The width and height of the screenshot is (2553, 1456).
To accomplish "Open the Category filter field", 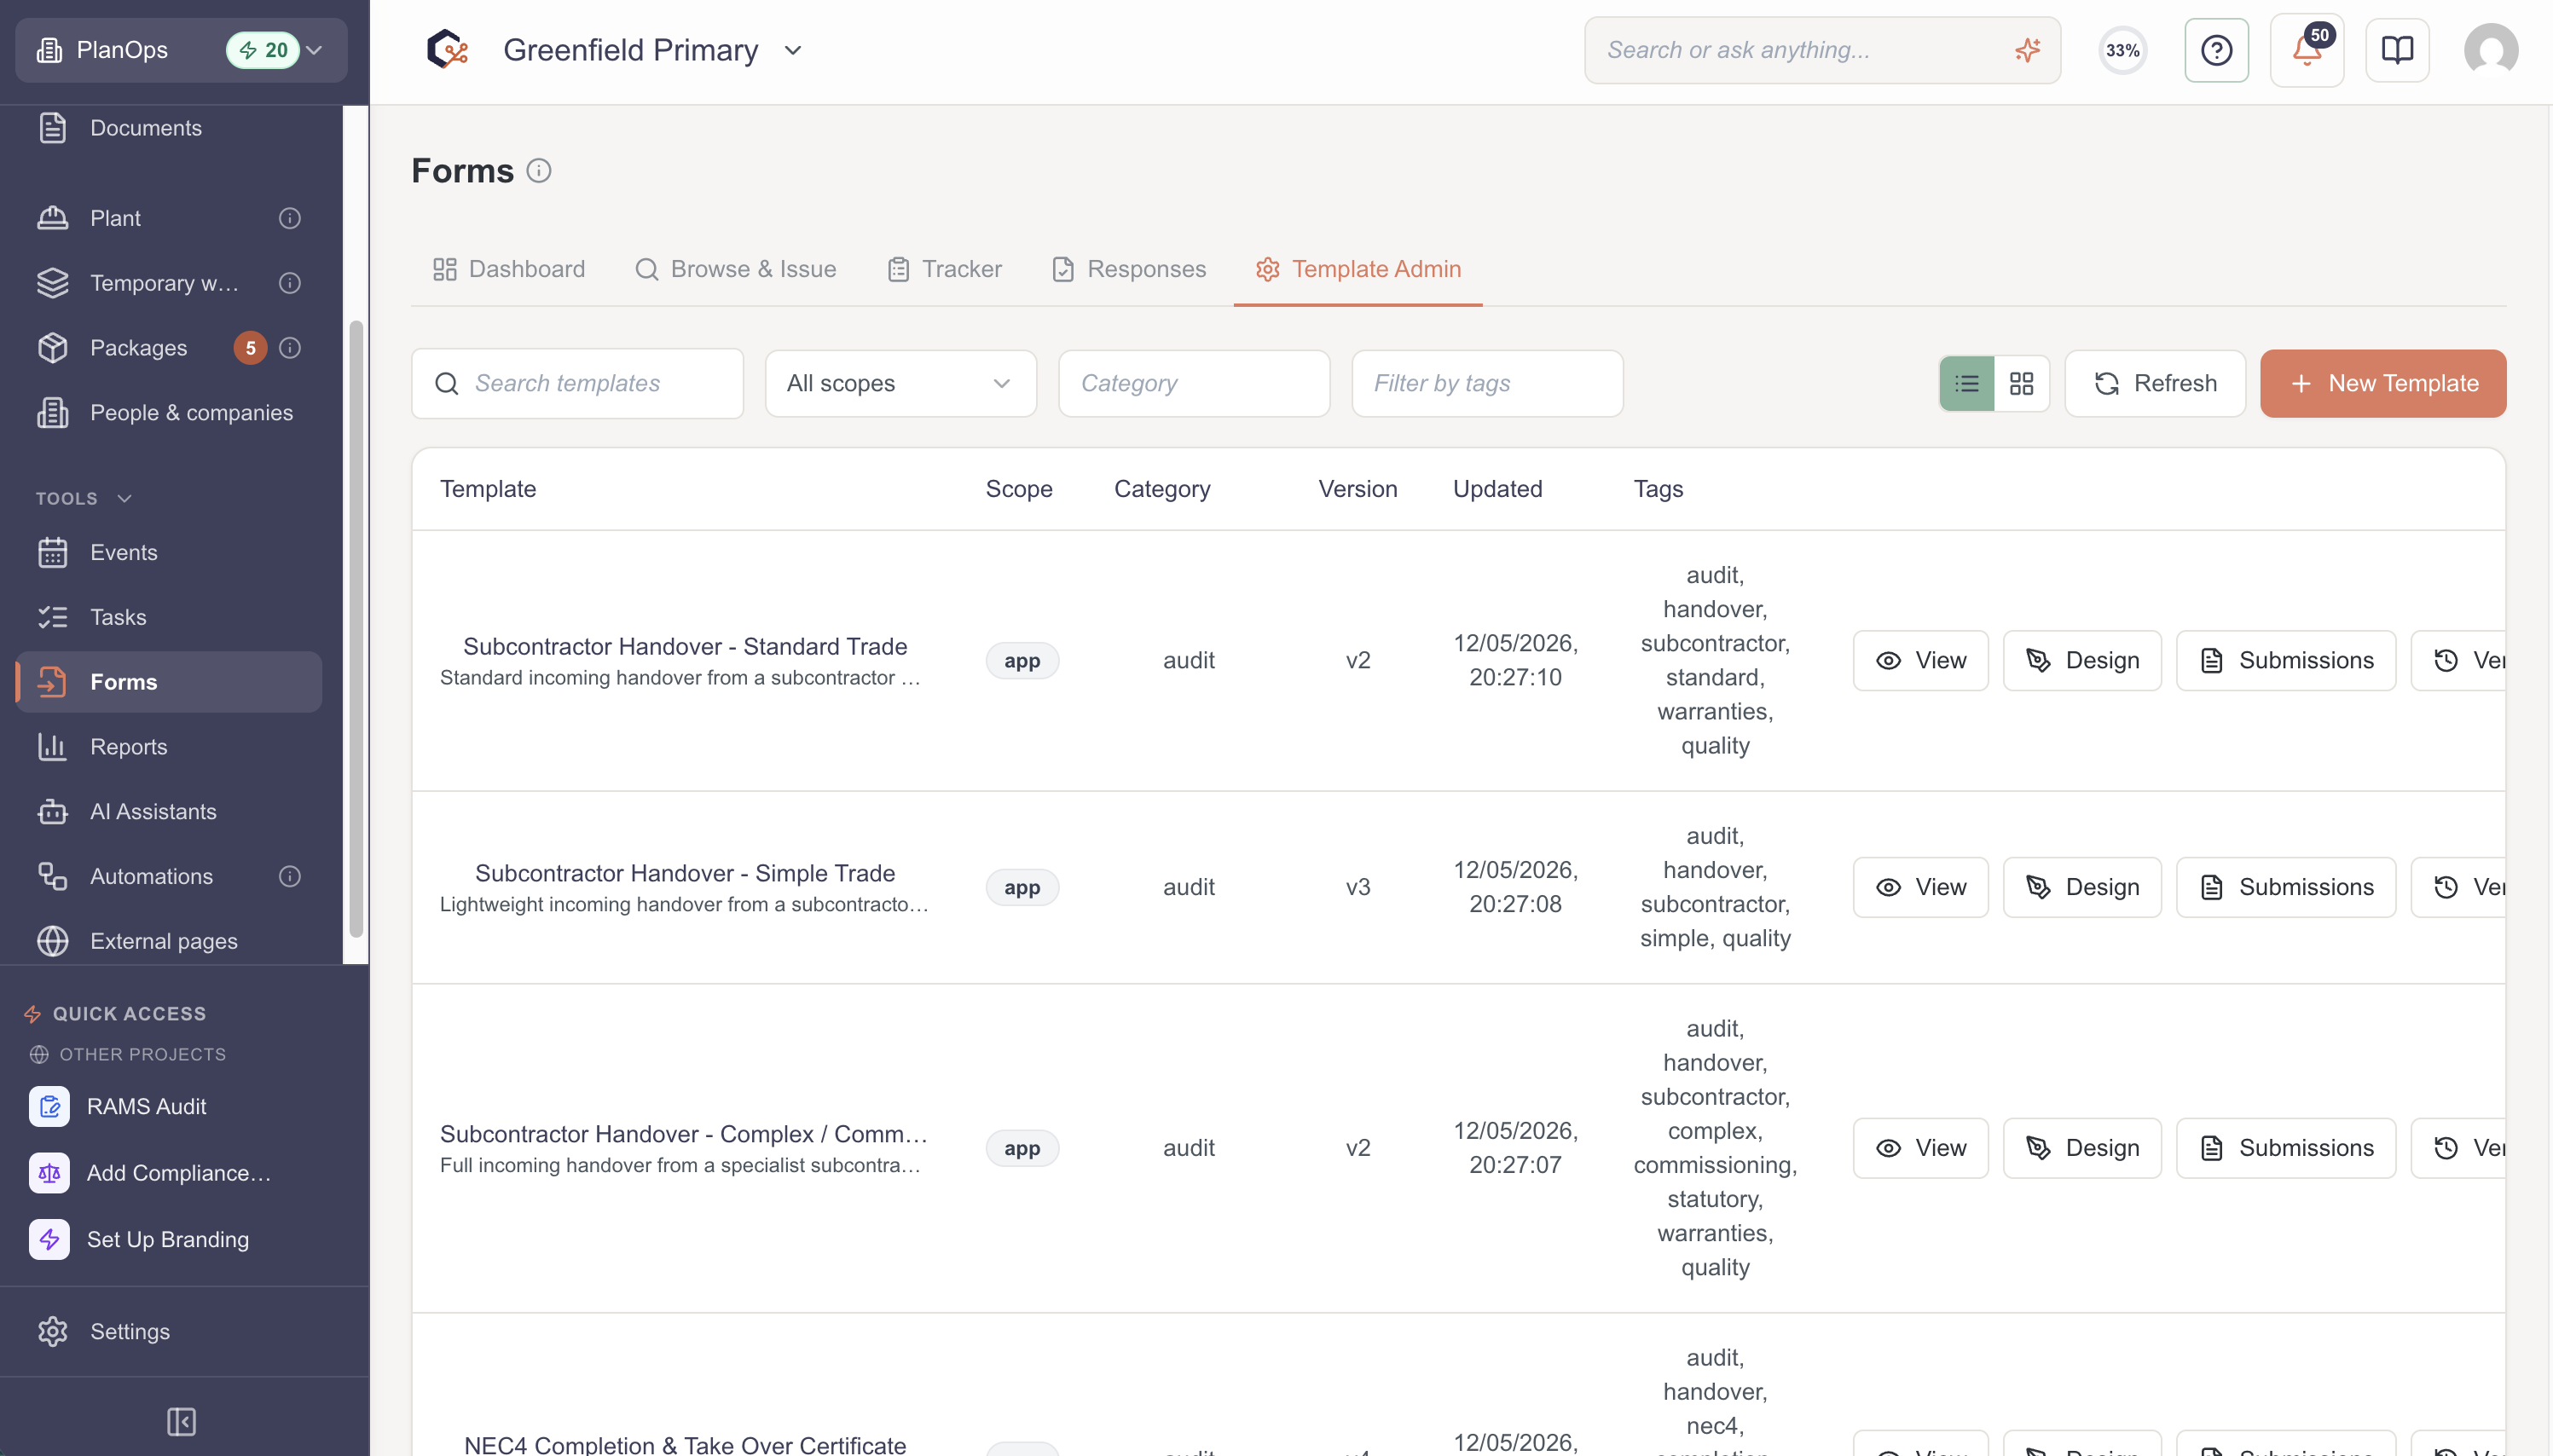I will coord(1193,383).
